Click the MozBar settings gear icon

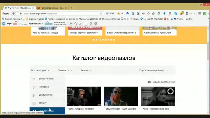pyautogui.click(x=91, y=24)
